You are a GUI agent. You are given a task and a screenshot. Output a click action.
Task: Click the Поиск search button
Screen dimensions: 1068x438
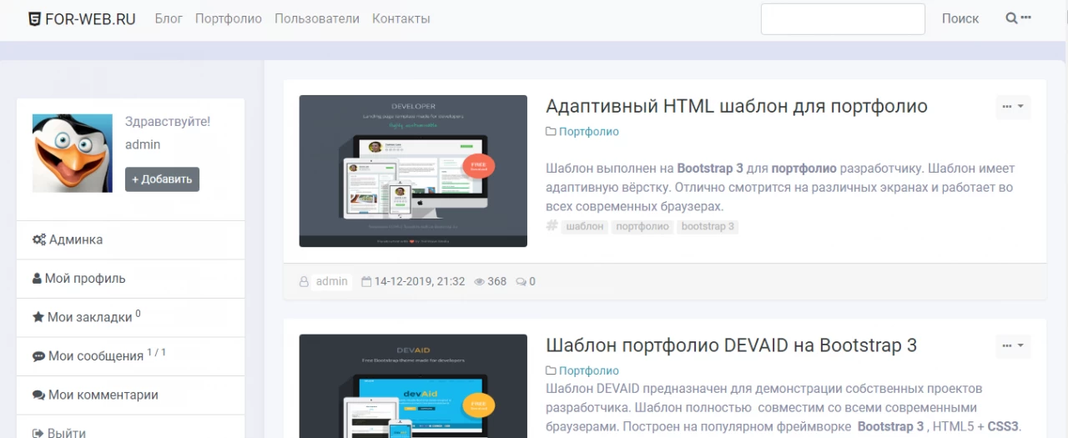[x=960, y=18]
